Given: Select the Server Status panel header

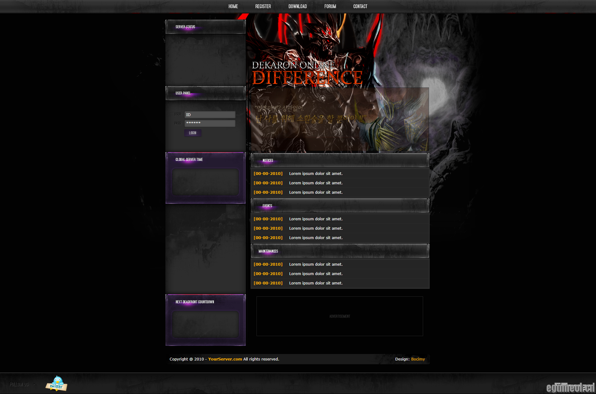Looking at the screenshot, I should [185, 27].
